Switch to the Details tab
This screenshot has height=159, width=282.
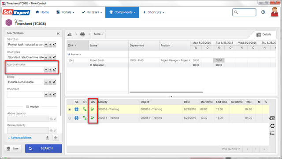point(264,34)
